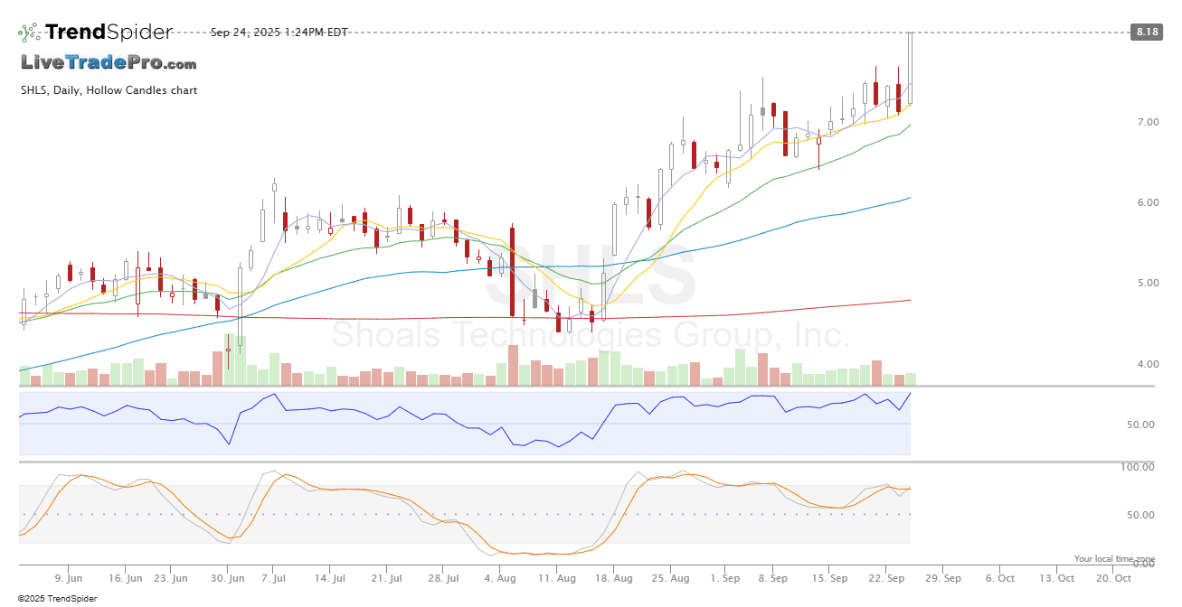Click the TrendSpider spider logo icon
Image resolution: width=1182 pixels, height=607 pixels.
click(x=29, y=33)
